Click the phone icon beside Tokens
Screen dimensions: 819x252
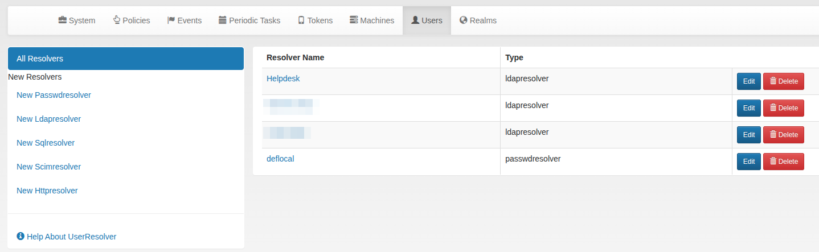point(301,20)
